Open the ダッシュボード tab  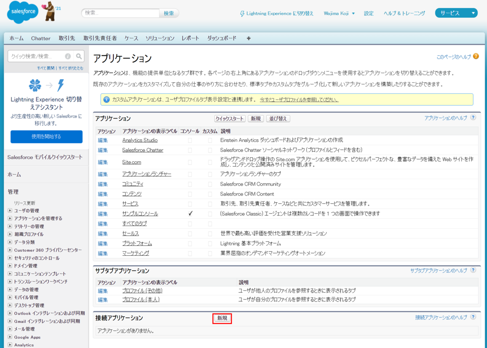pyautogui.click(x=222, y=38)
